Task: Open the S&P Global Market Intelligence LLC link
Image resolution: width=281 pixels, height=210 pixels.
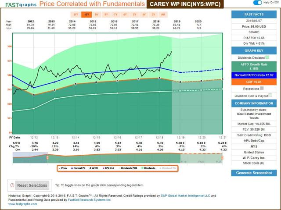Action: coord(185,196)
